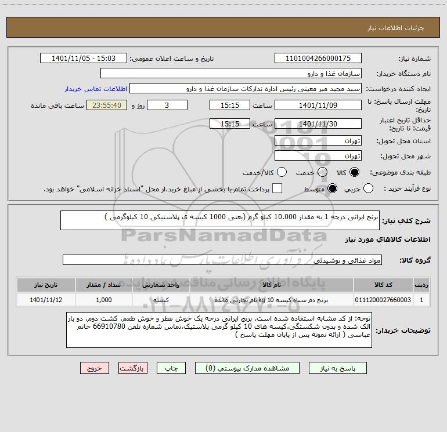The image size is (447, 432).
Task: Click the buyer organization name field
Action: pos(231,74)
